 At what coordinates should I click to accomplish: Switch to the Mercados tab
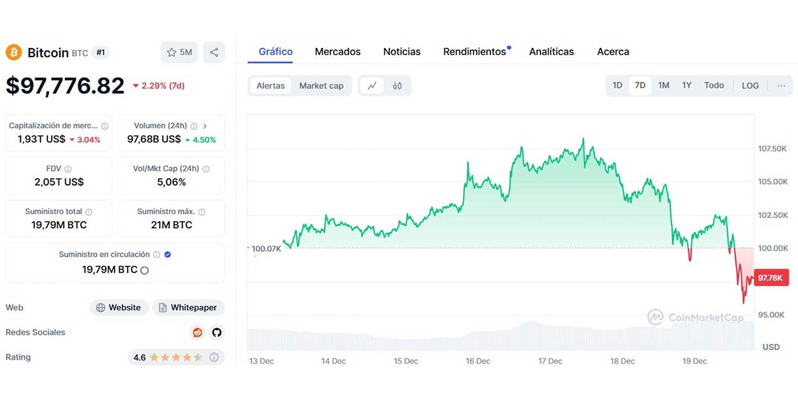click(338, 52)
